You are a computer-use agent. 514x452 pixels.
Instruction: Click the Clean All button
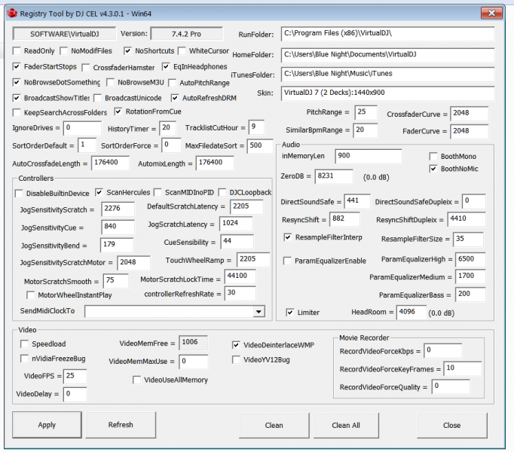tap(346, 425)
